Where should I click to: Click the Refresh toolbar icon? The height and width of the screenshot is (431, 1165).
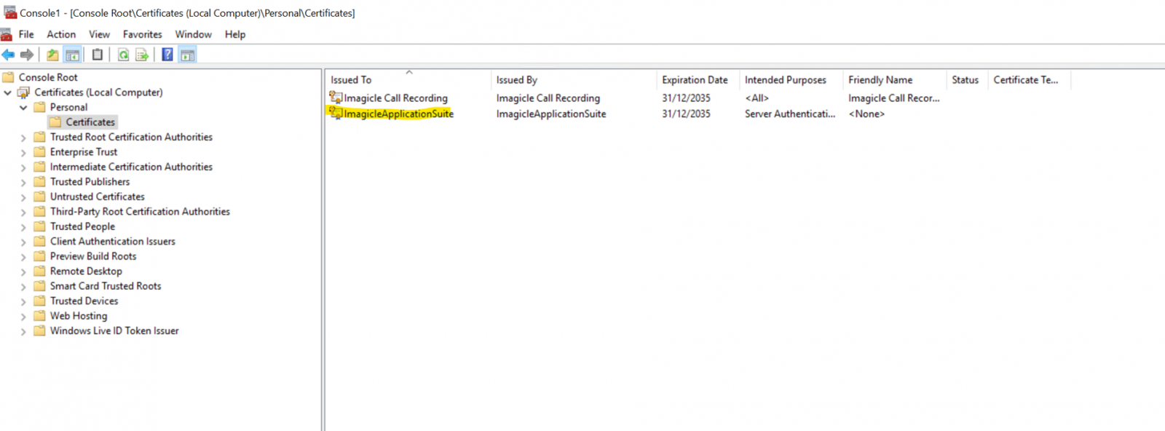coord(123,55)
